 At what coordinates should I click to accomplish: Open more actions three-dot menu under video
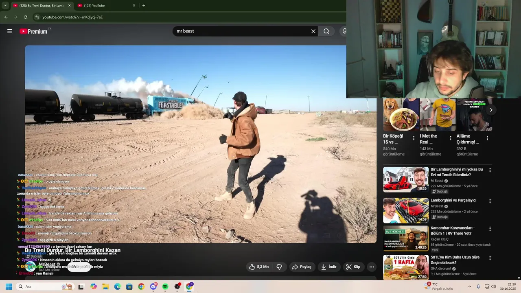pos(372,267)
